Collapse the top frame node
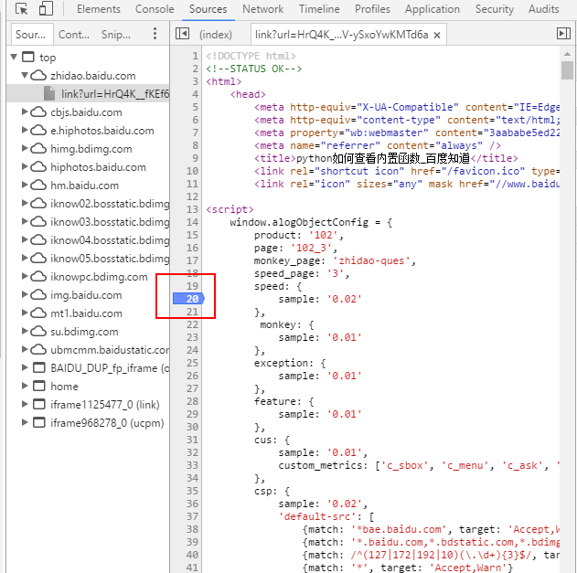Image resolution: width=577 pixels, height=573 pixels. [x=14, y=57]
